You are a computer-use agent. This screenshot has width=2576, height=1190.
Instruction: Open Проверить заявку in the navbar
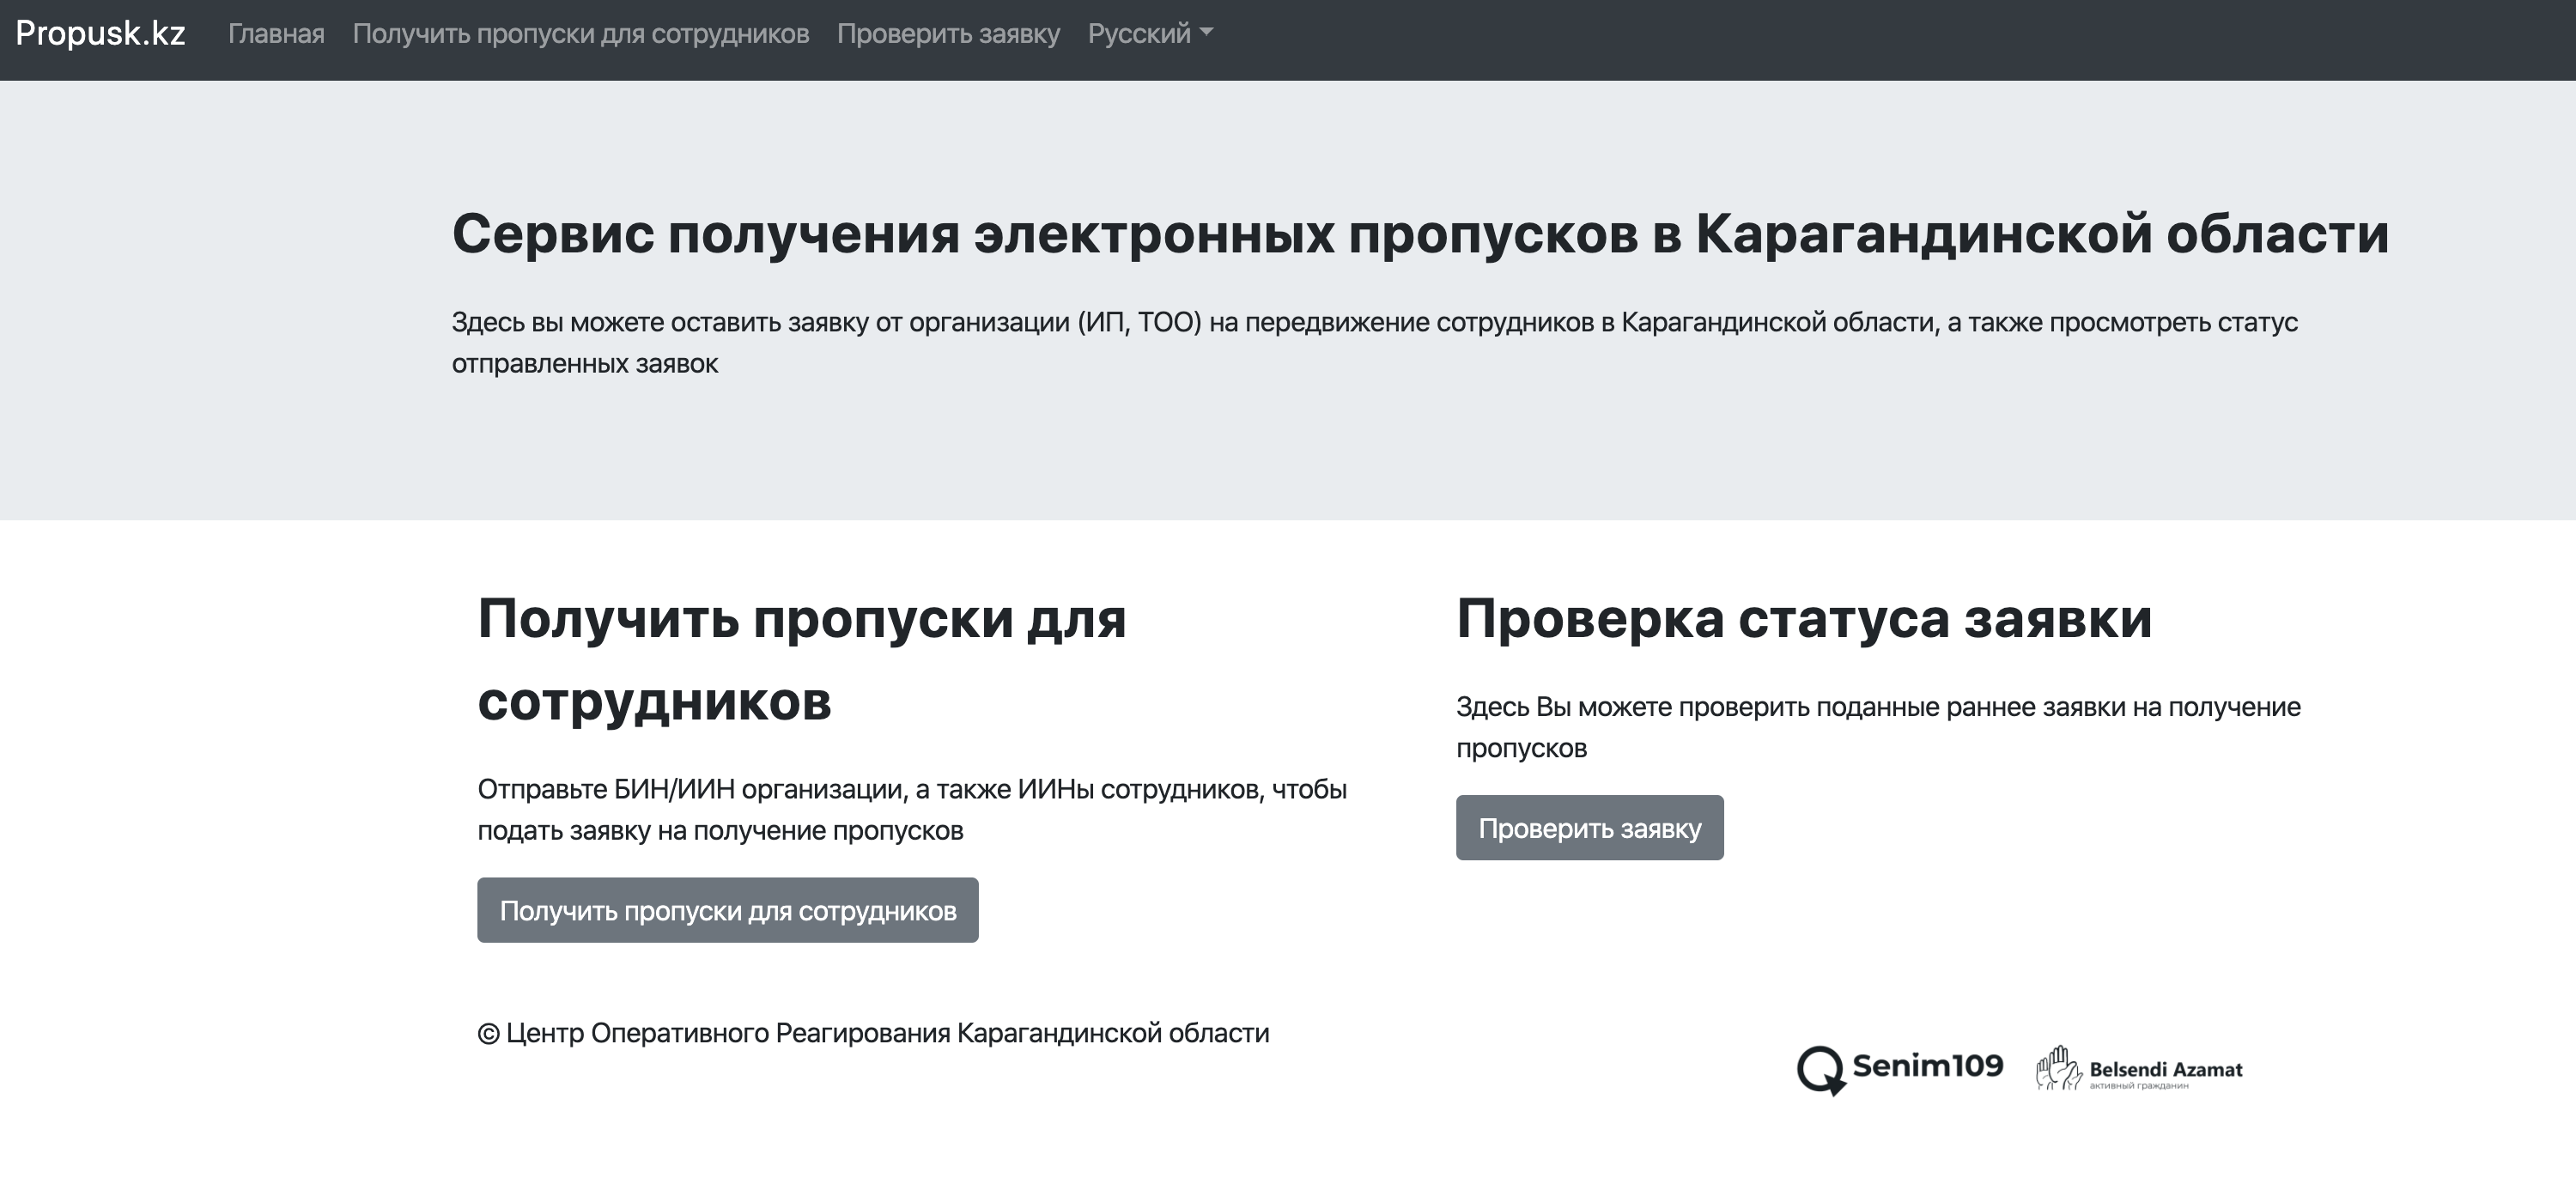pos(948,34)
